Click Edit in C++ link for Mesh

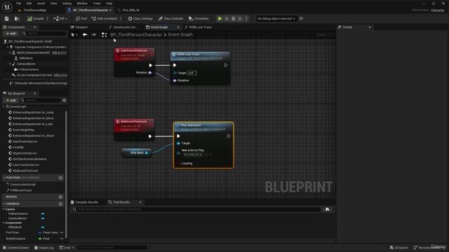click(59, 52)
